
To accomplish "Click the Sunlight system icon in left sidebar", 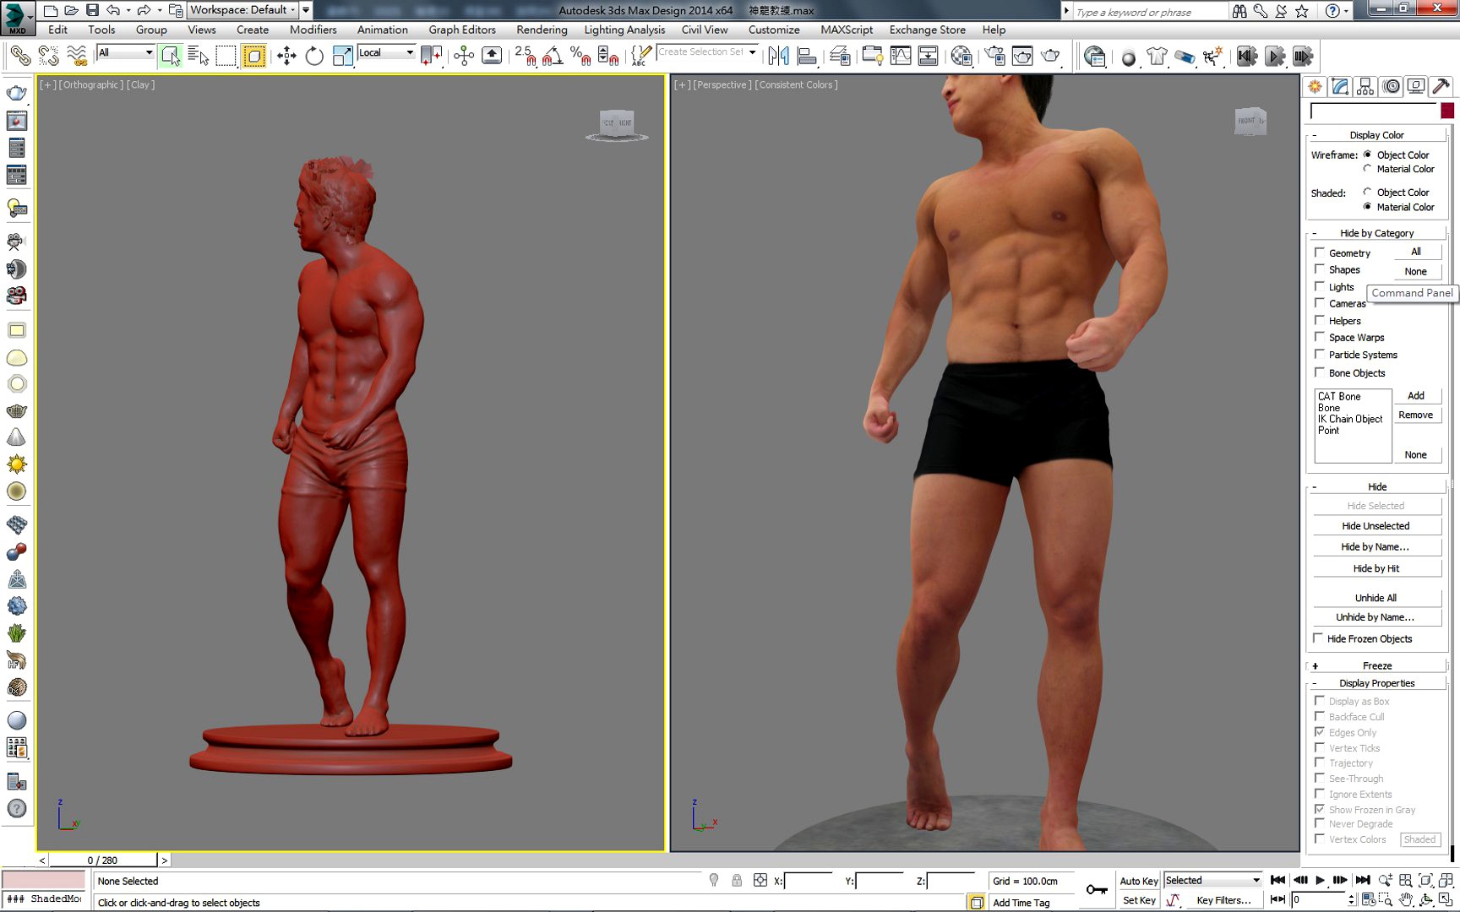I will [16, 464].
